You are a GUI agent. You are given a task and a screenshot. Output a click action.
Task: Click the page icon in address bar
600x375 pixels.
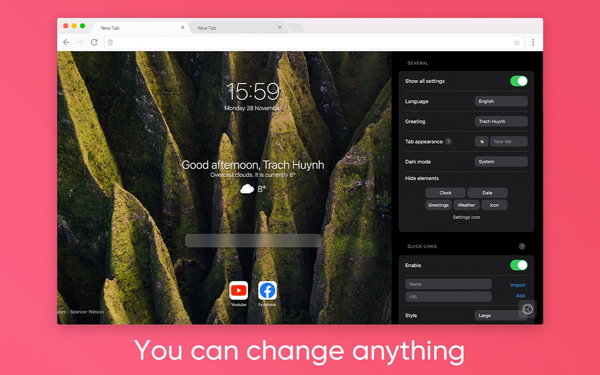[111, 42]
